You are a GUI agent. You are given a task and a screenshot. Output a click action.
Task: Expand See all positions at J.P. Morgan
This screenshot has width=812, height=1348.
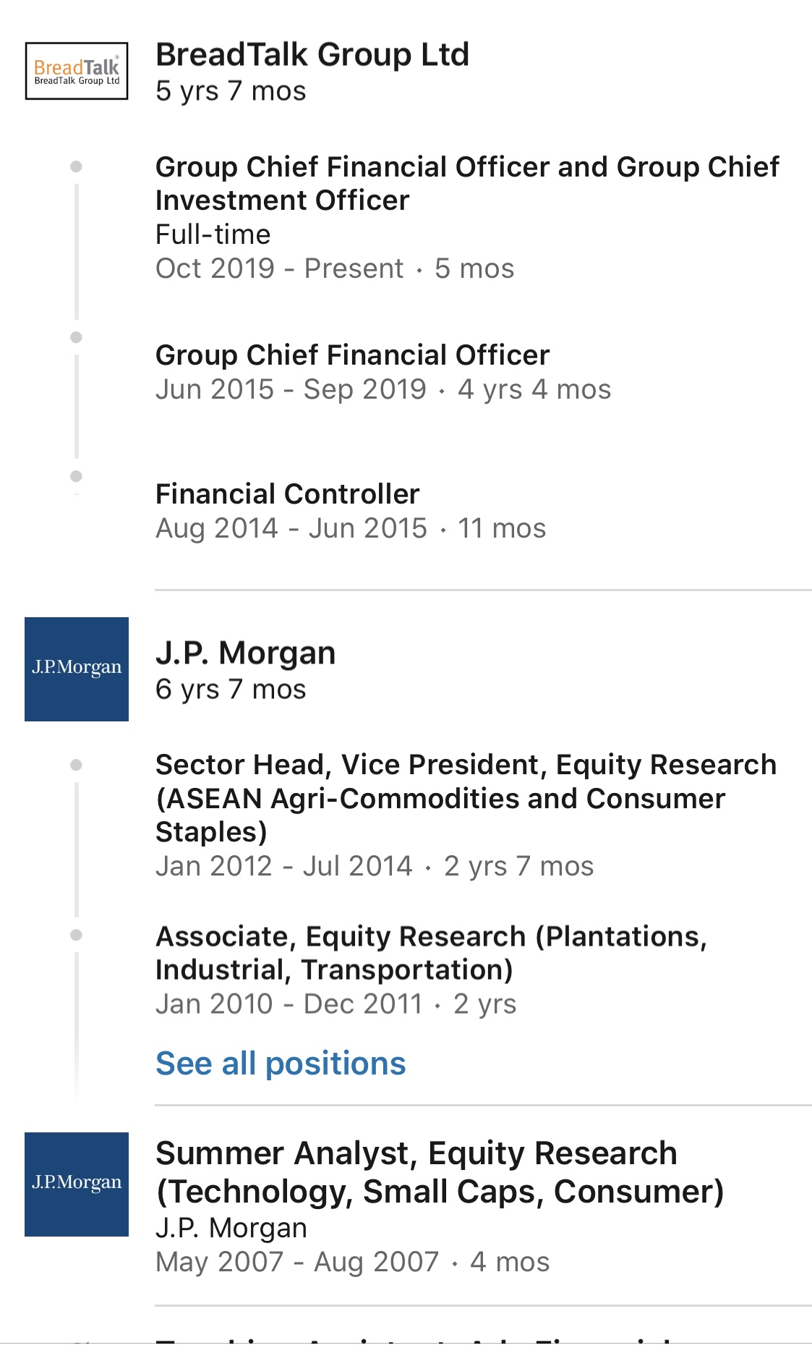coord(281,1064)
